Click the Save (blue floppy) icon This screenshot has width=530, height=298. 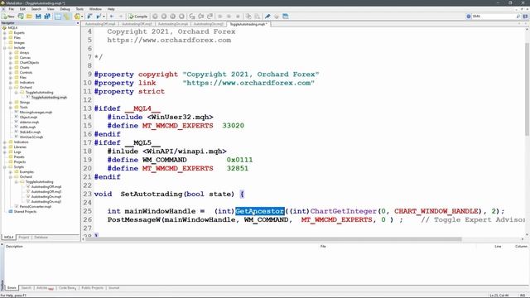pos(38,17)
